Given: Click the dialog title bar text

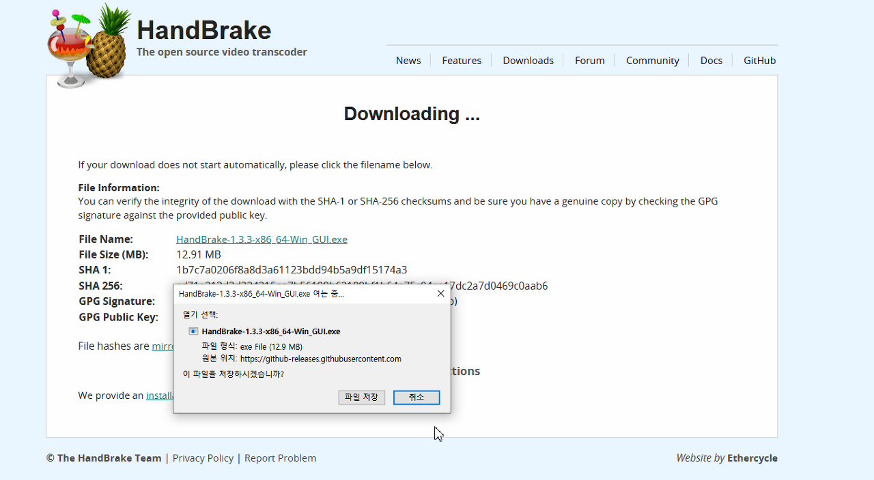Looking at the screenshot, I should click(x=261, y=294).
